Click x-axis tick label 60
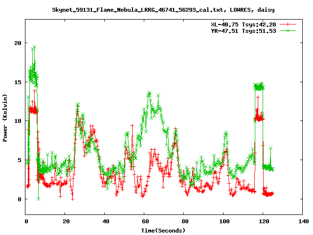Viewport: 313px width, 235px height. [145, 221]
